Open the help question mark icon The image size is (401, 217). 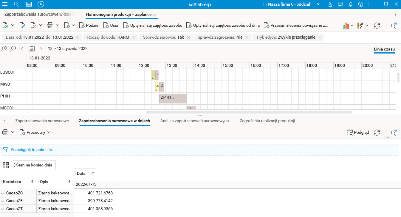(x=360, y=4)
